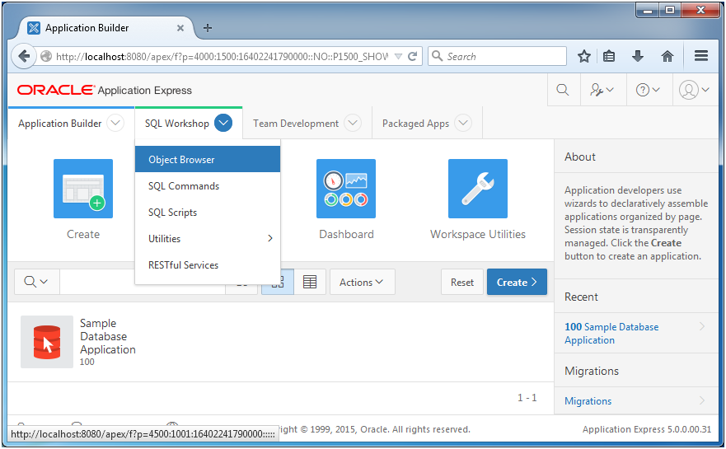Open Firefox bookmarks list icon
This screenshot has height=449, width=726.
click(609, 57)
